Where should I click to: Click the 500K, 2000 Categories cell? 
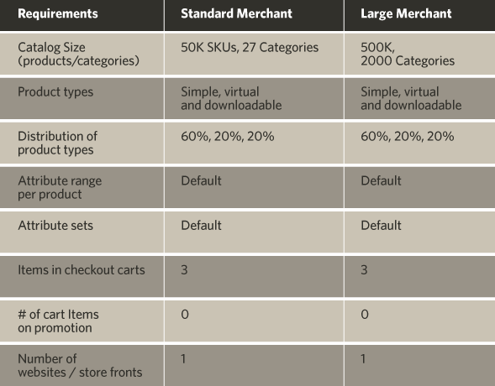coord(408,54)
